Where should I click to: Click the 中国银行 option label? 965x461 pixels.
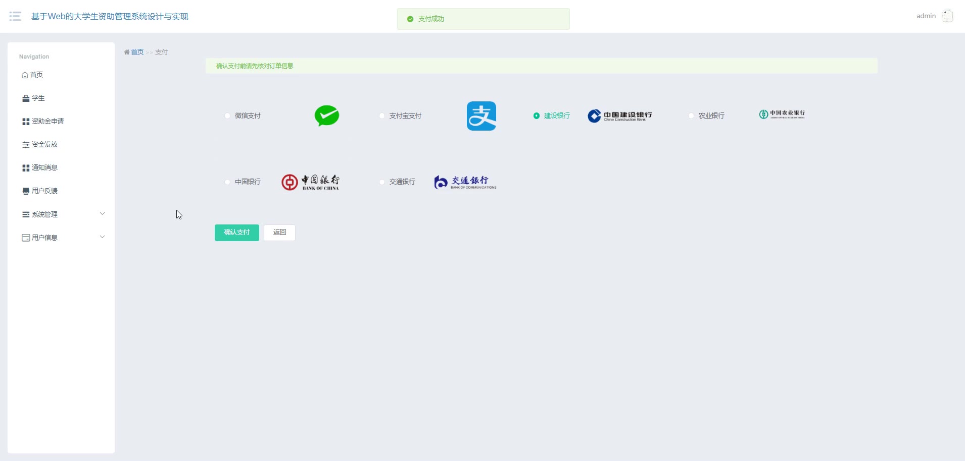coord(248,182)
